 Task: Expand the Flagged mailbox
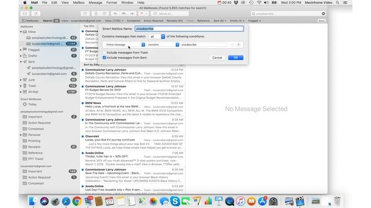pyautogui.click(x=21, y=50)
